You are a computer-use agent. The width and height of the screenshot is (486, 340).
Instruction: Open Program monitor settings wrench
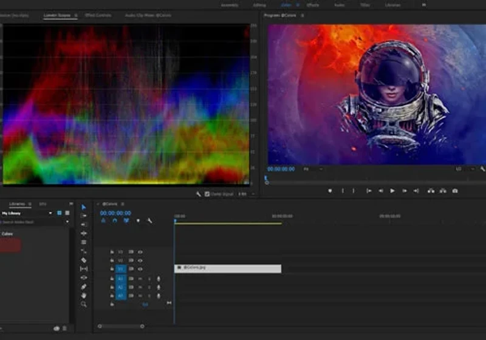[483, 169]
